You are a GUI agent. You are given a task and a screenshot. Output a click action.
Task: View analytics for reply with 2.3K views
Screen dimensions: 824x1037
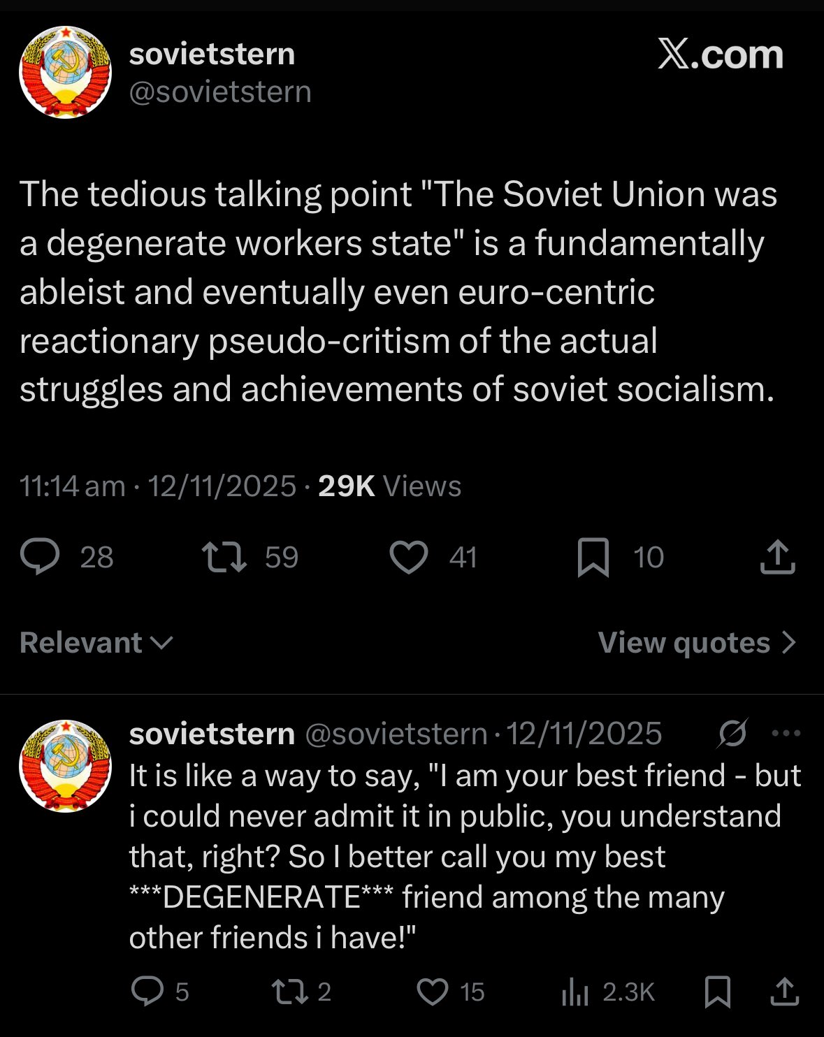coord(576,992)
